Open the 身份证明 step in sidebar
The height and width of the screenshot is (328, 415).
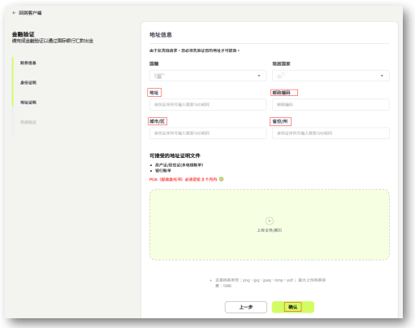(28, 82)
